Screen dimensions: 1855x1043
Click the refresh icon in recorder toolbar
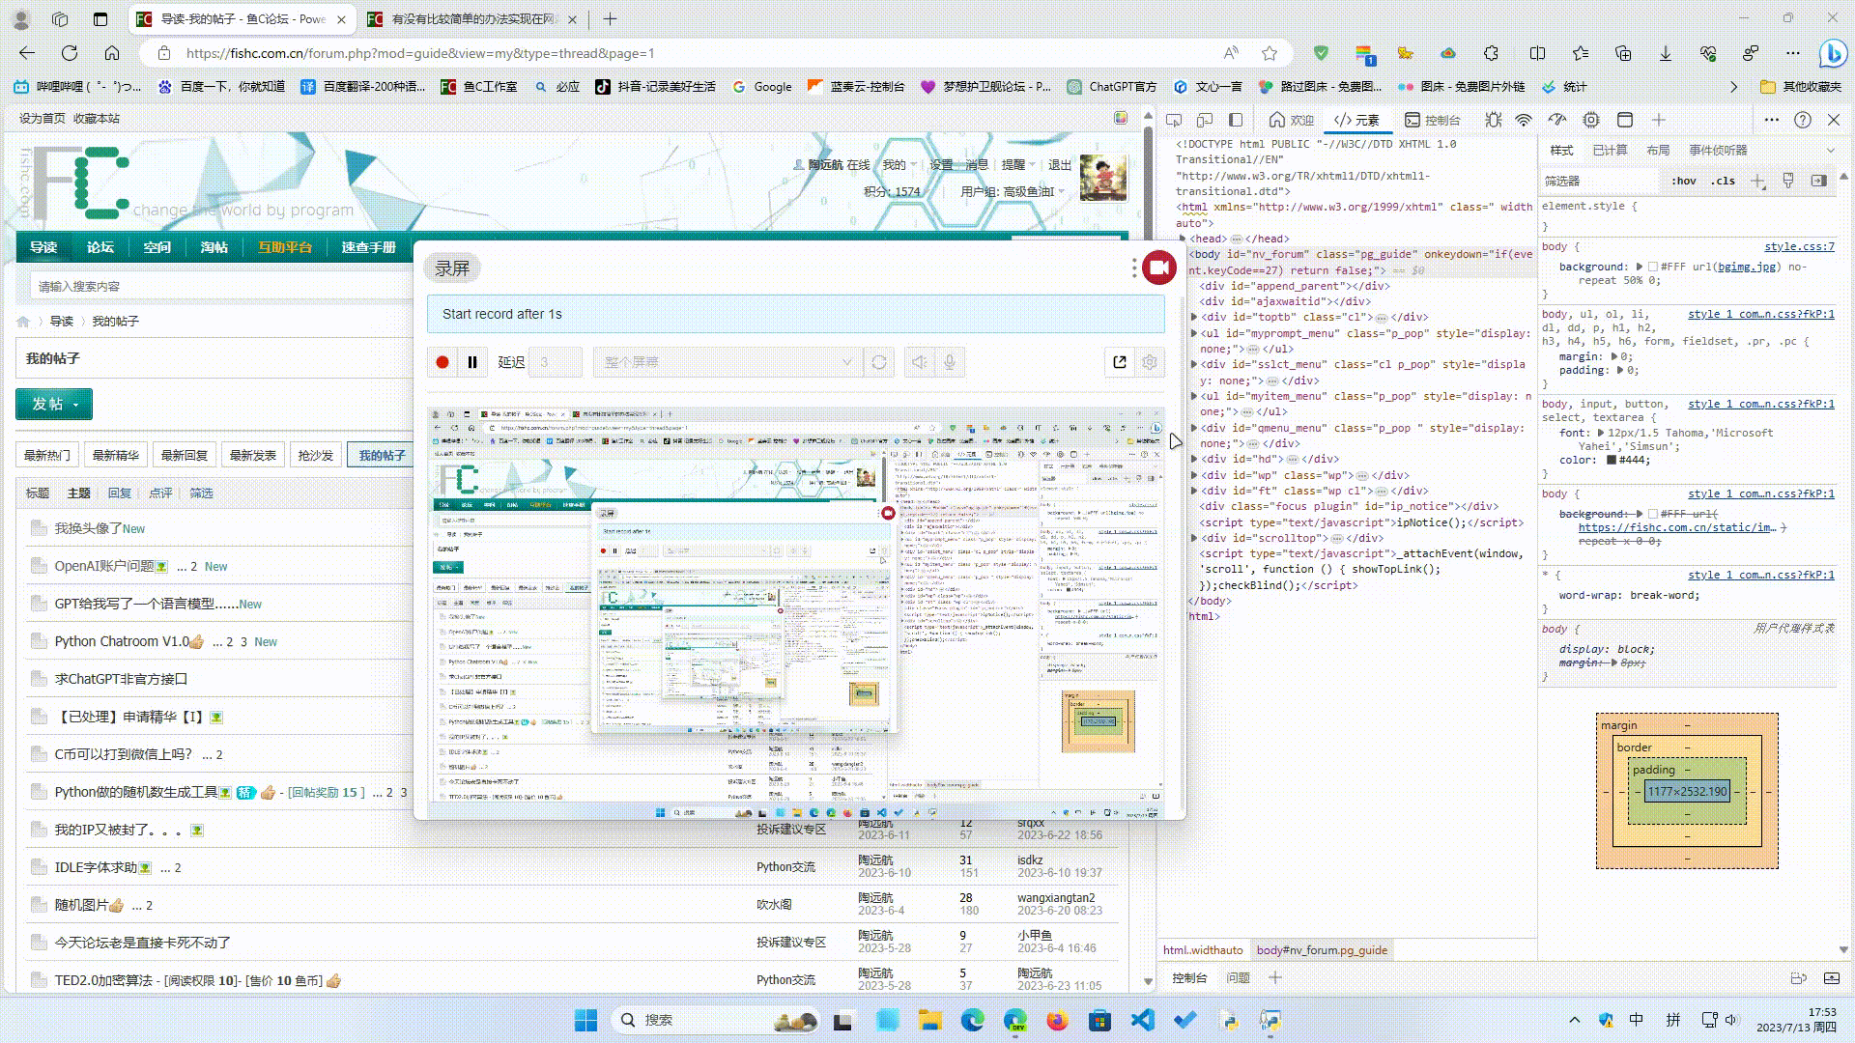879,363
